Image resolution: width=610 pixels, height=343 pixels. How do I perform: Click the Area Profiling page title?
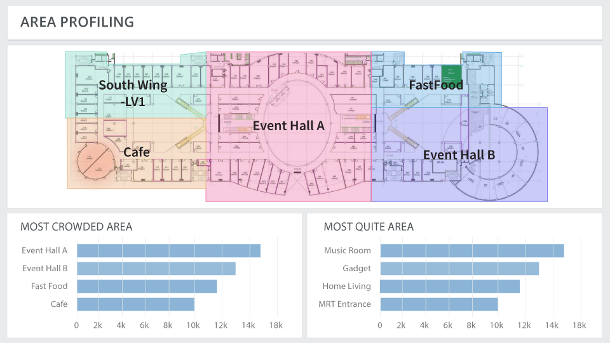(77, 22)
